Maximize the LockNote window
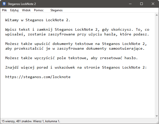Image resolution: width=159 pixels, height=124 pixels. (141, 4)
